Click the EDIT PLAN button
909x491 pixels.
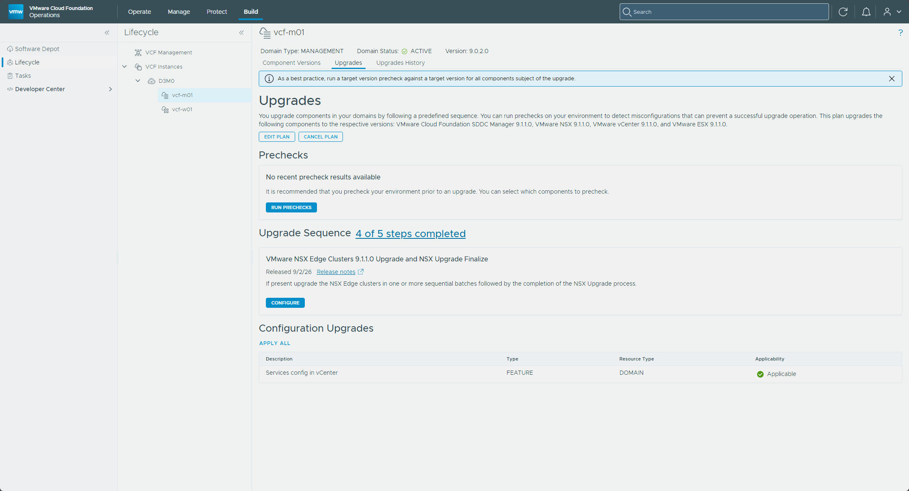click(277, 137)
